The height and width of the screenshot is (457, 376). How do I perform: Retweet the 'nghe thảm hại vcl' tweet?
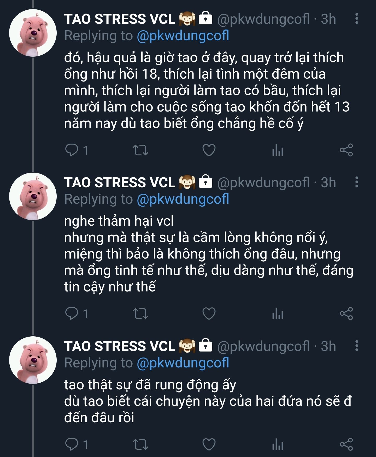(x=140, y=314)
